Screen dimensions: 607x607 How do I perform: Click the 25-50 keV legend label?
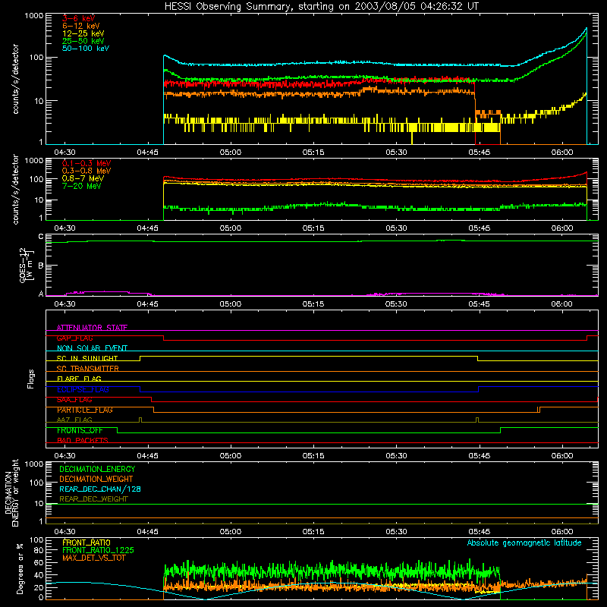[83, 41]
